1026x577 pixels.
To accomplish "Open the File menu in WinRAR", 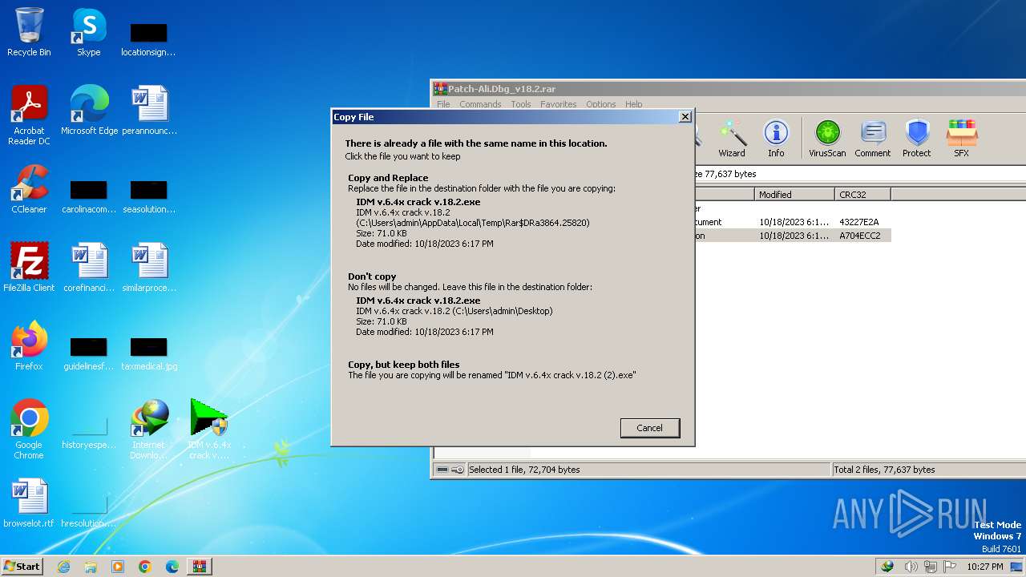I will [443, 104].
